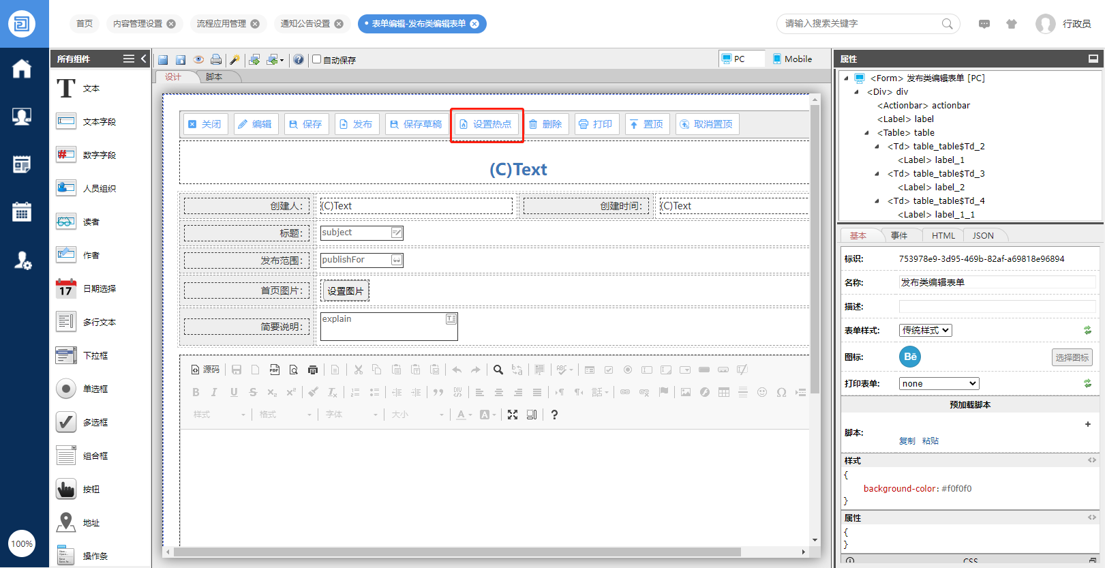Open the chat message icon in the header
1105x568 pixels.
click(x=984, y=24)
